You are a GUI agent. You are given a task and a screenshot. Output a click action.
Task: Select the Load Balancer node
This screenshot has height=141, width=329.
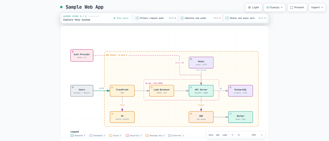pos(162,91)
